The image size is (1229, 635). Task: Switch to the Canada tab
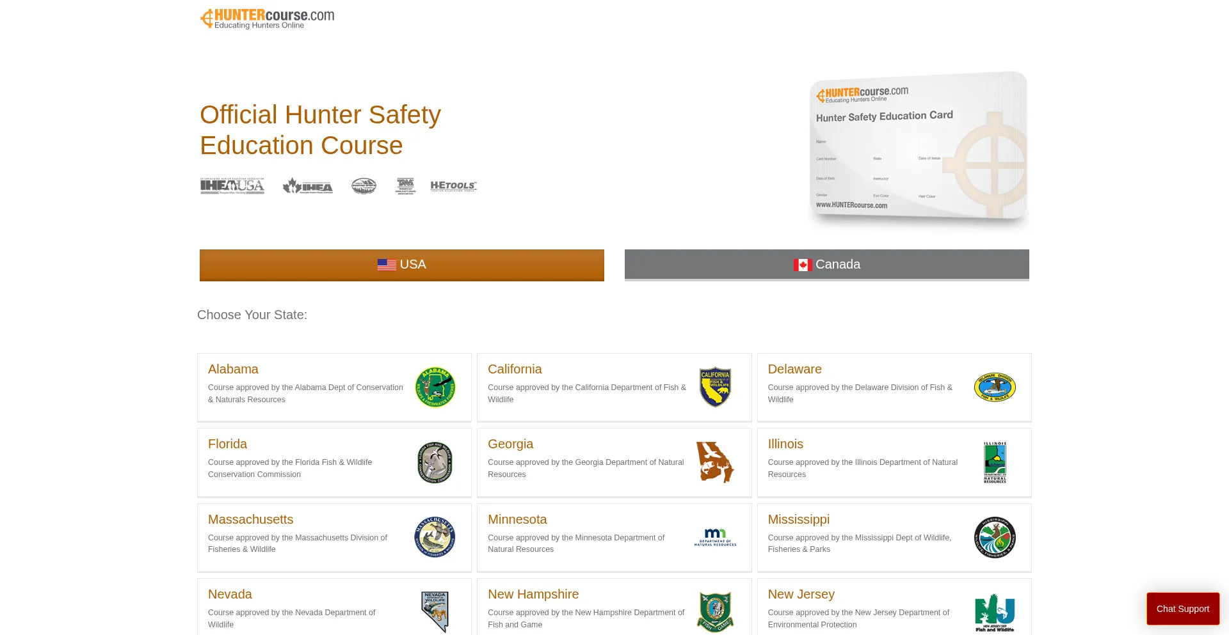(x=826, y=265)
